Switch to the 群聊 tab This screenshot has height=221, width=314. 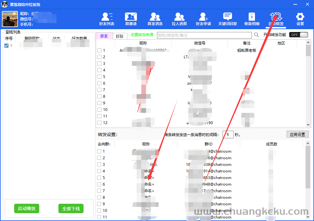(x=120, y=36)
